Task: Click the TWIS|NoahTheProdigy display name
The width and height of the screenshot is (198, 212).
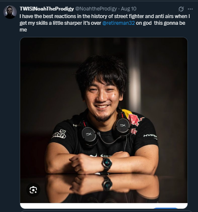Action: [x=47, y=9]
